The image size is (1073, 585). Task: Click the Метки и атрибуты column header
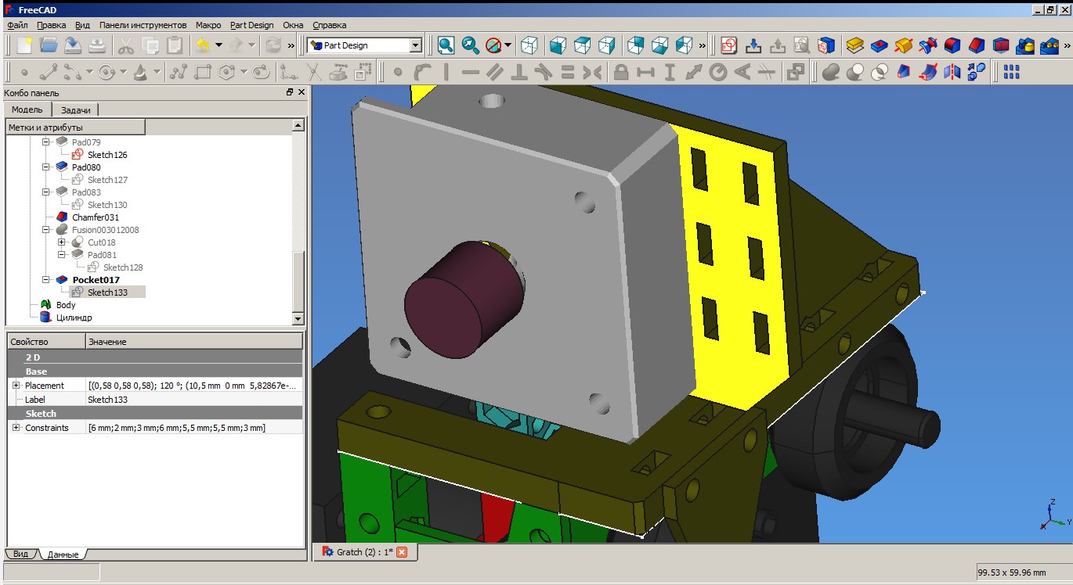click(x=75, y=127)
